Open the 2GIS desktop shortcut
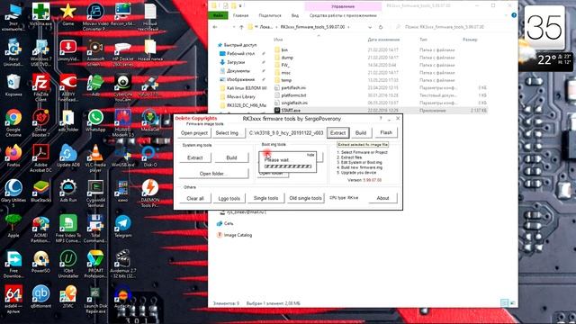The width and height of the screenshot is (576, 324). click(68, 297)
